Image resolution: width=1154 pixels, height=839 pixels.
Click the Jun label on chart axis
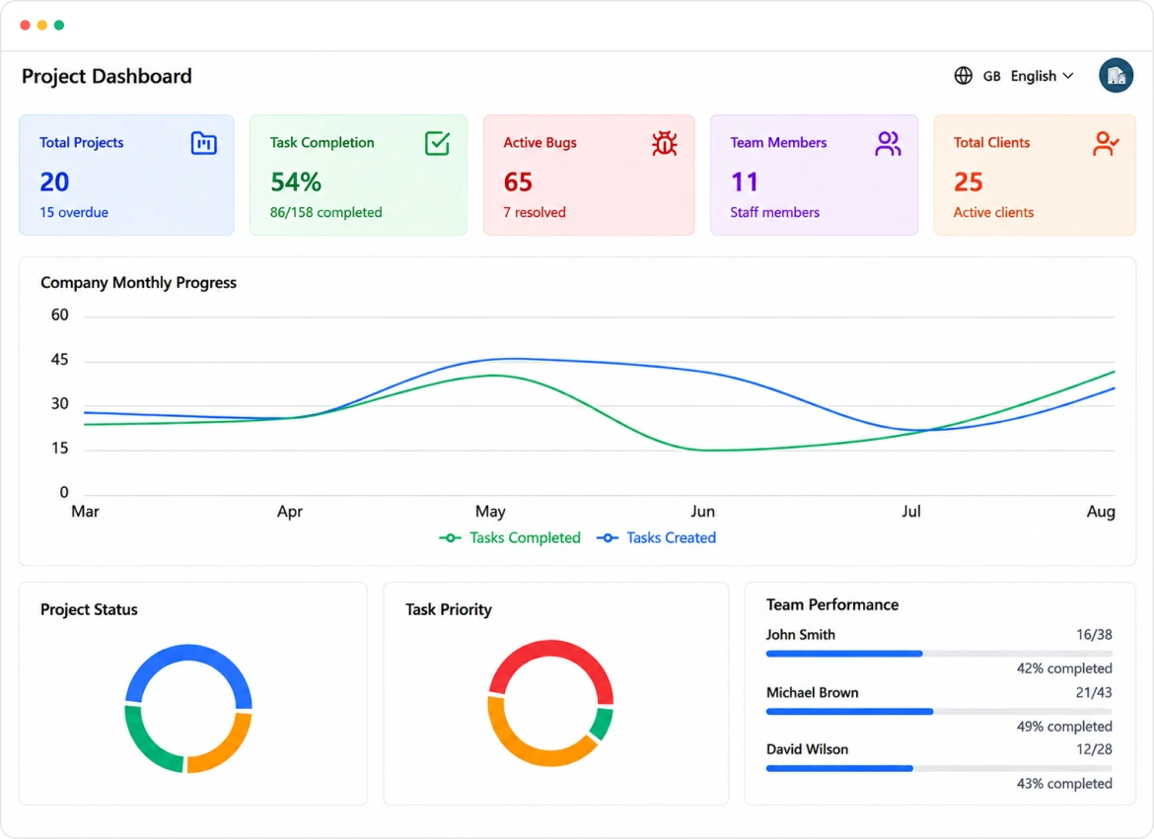click(x=703, y=512)
